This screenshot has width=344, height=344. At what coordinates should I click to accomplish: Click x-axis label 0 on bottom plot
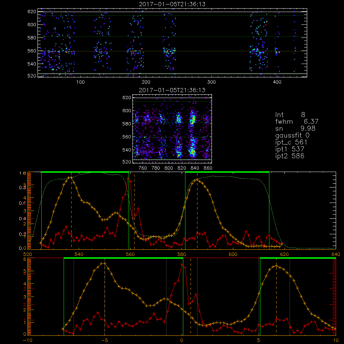pyautogui.click(x=182, y=341)
